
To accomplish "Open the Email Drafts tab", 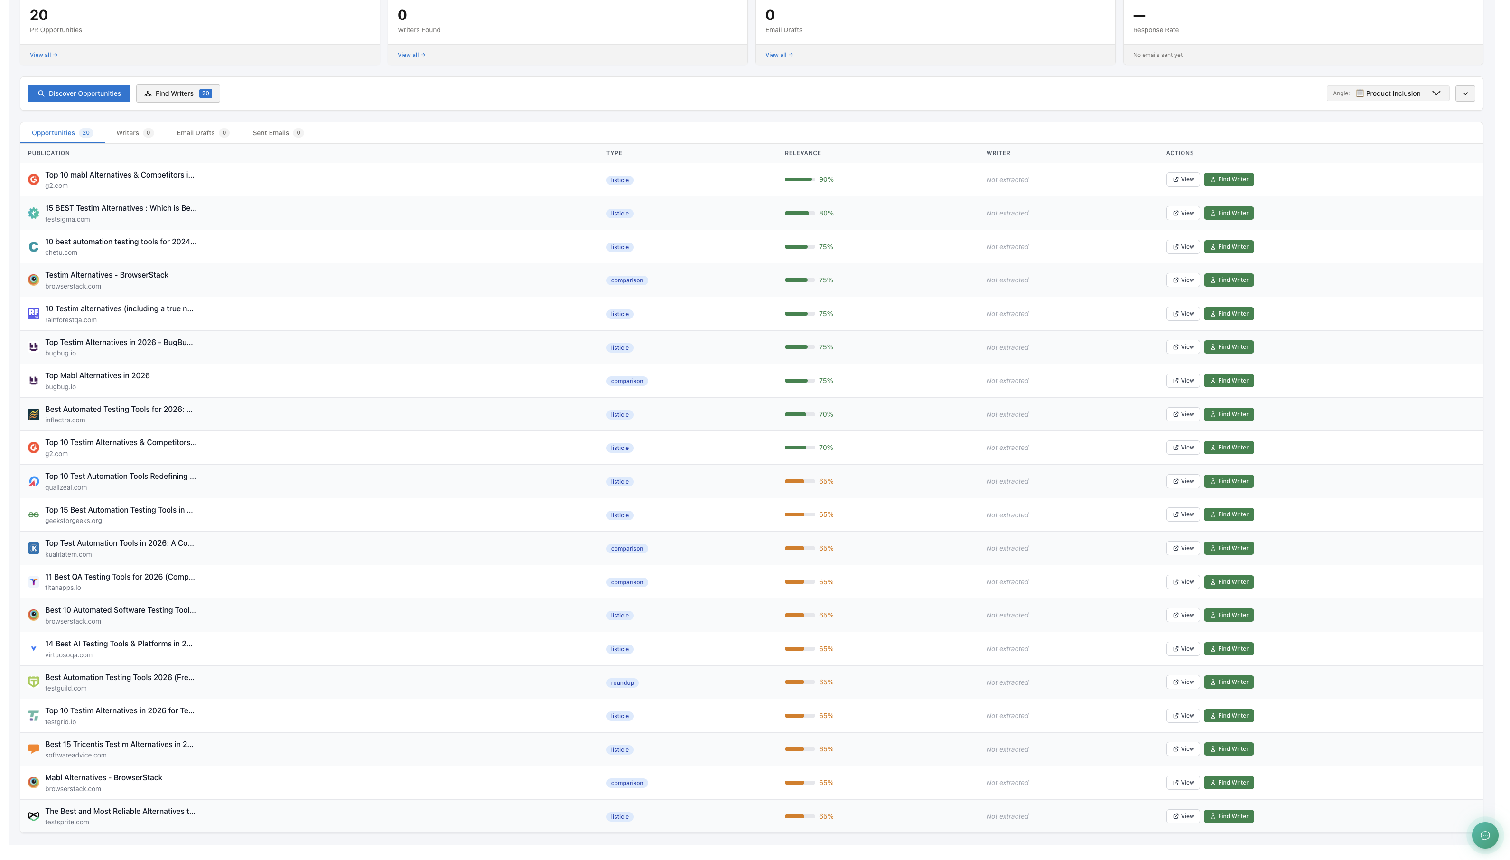I will click(x=202, y=133).
